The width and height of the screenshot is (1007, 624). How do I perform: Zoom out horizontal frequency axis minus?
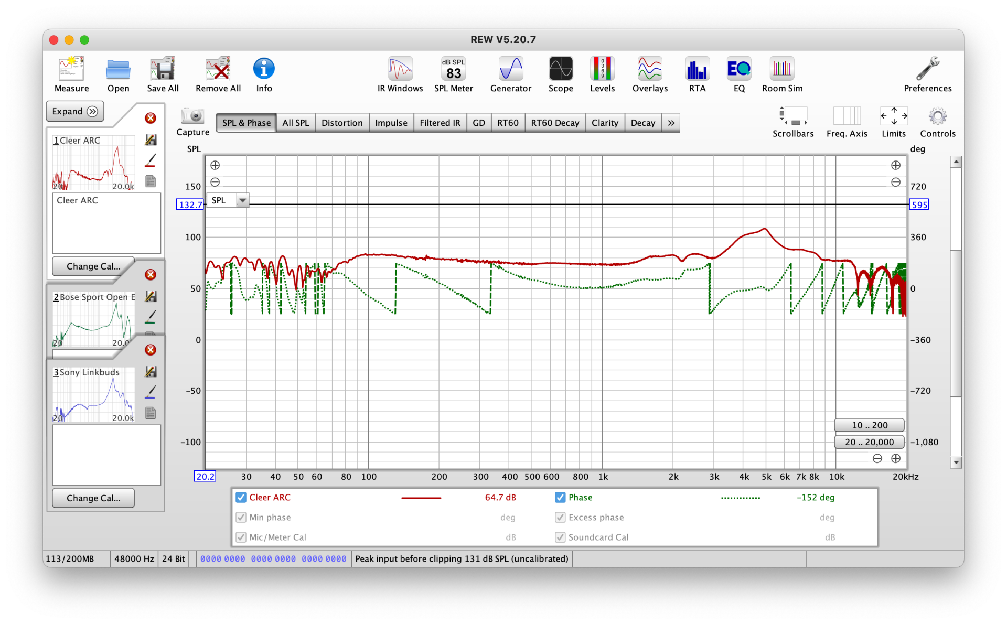(877, 458)
